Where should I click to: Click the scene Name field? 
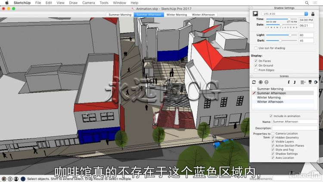tap(295, 122)
